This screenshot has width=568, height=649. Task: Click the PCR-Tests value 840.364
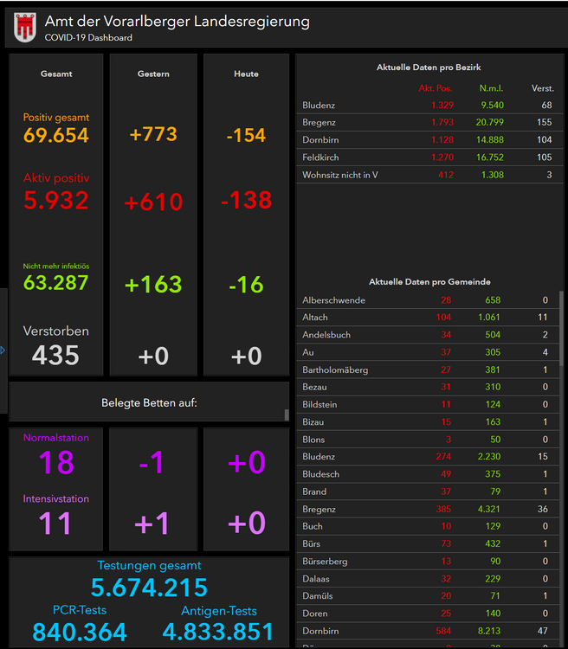click(x=80, y=632)
